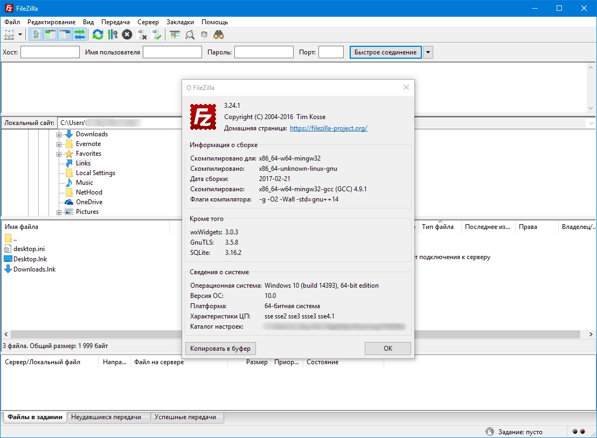Cancel the current operation
597x438 pixels.
tap(127, 35)
